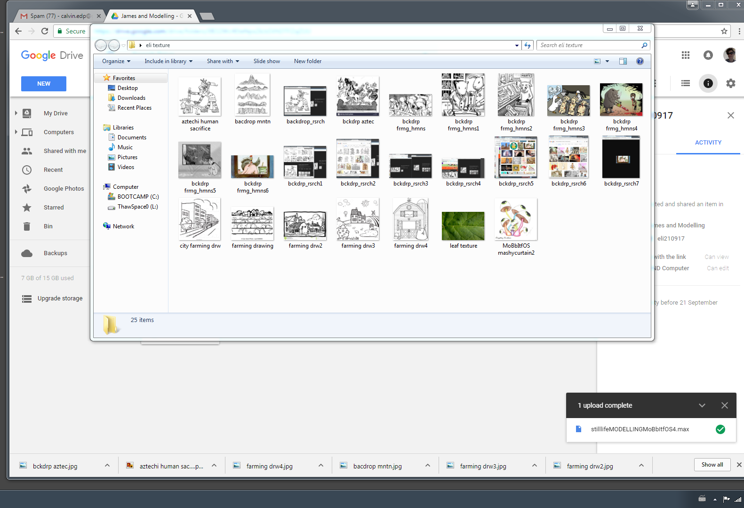Click Show all downloads button

pyautogui.click(x=712, y=465)
